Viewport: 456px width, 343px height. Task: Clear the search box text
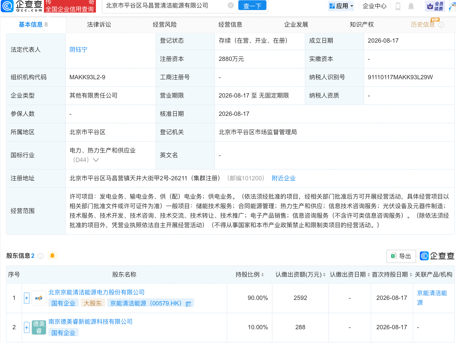(x=231, y=5)
